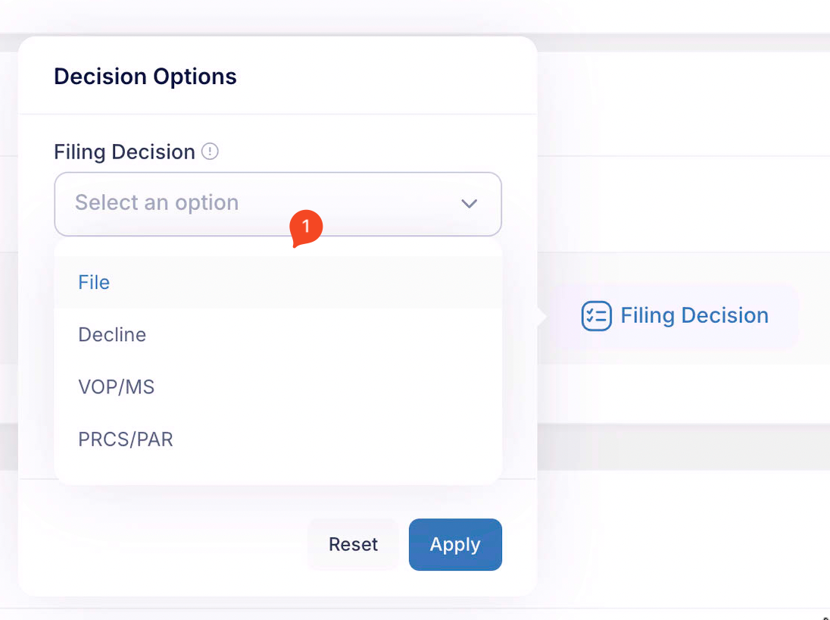Choose File from the dropdown list
The image size is (830, 620).
[278, 282]
